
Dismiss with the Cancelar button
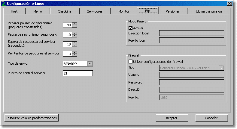pos(211,118)
